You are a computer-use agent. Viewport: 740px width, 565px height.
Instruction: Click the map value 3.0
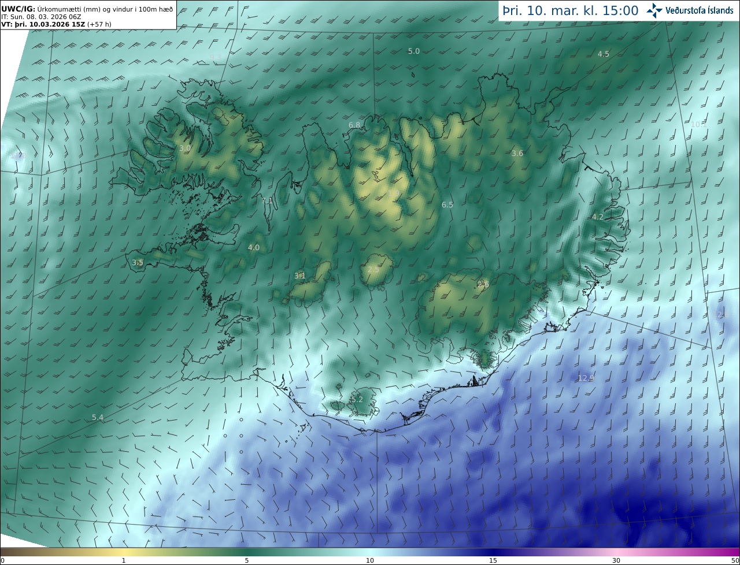pos(185,148)
